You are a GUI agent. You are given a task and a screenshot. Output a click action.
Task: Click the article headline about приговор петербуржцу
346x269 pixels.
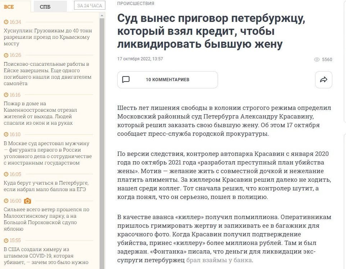tap(211, 31)
